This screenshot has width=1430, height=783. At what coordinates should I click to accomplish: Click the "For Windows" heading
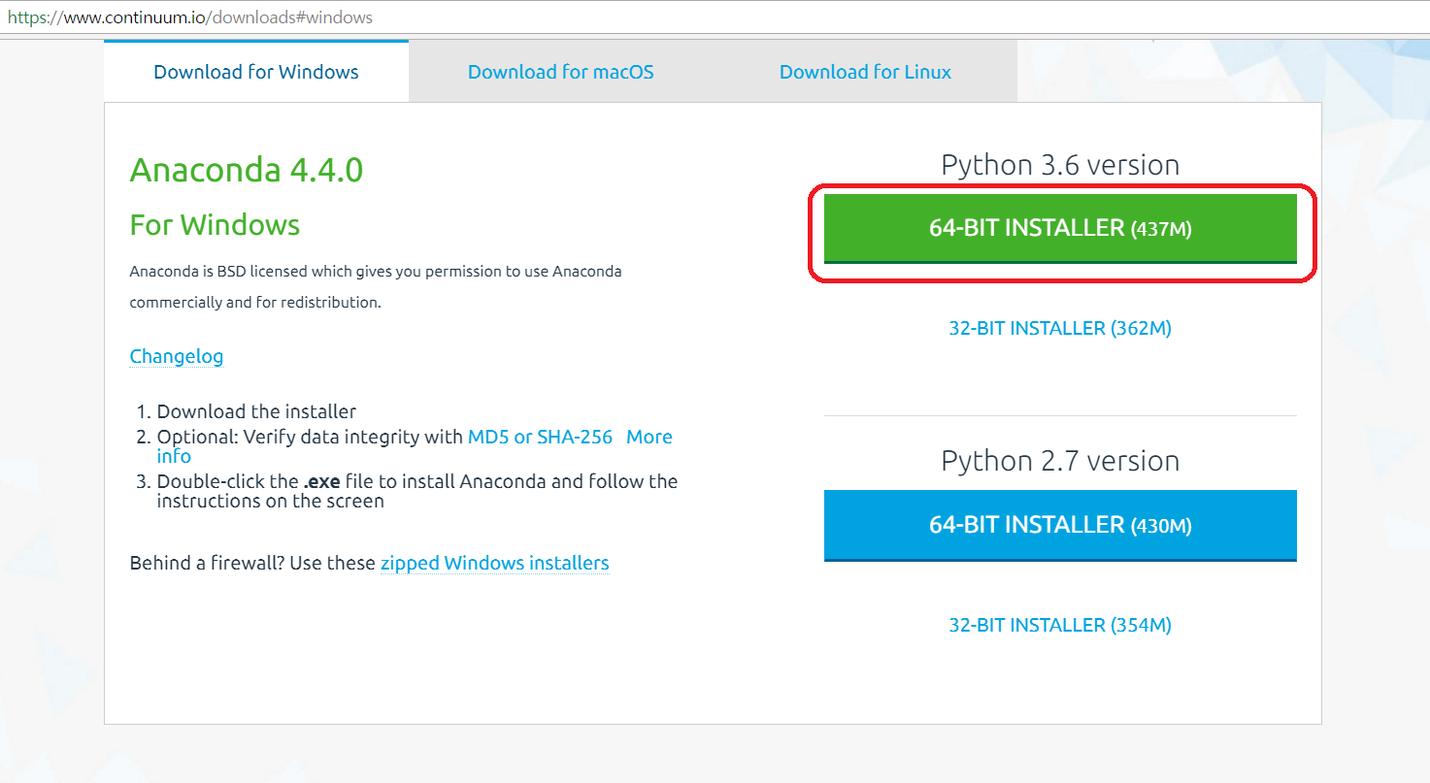pyautogui.click(x=215, y=225)
